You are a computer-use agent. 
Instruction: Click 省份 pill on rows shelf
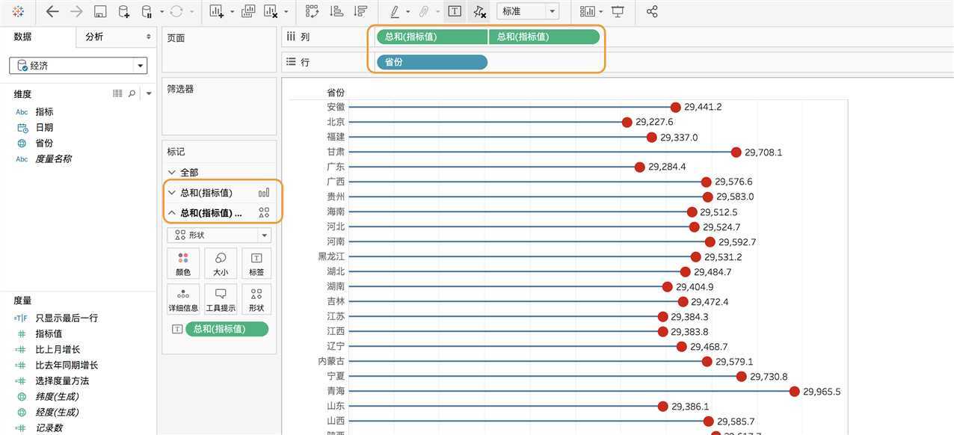click(x=432, y=62)
